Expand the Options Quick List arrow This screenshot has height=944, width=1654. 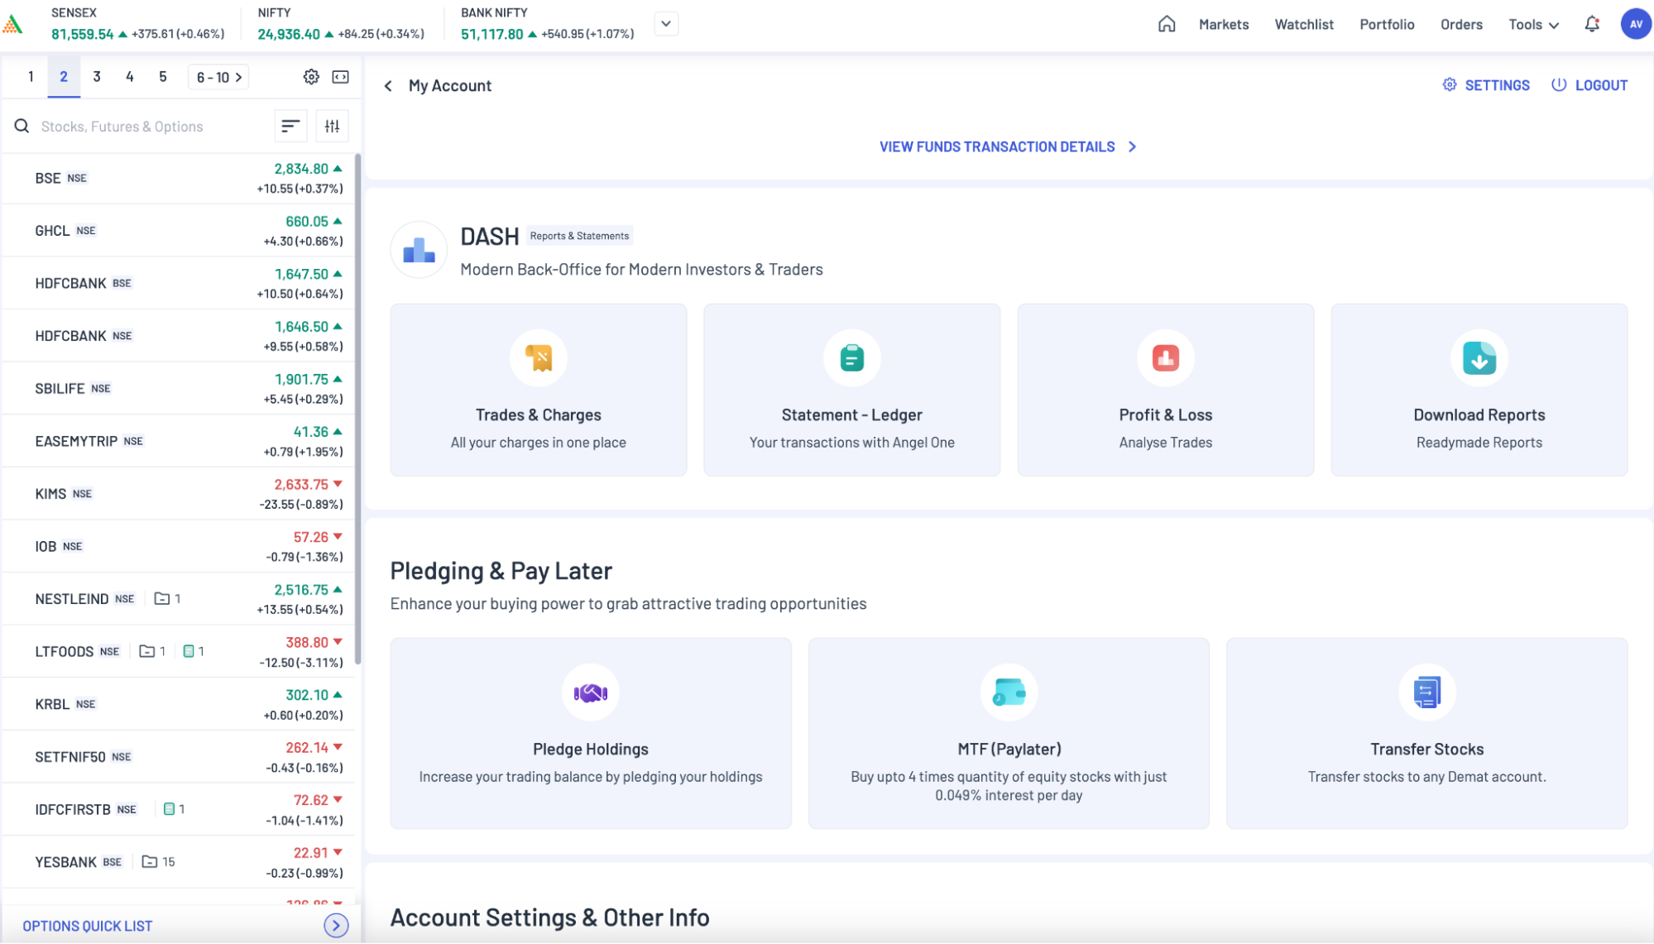pos(336,925)
